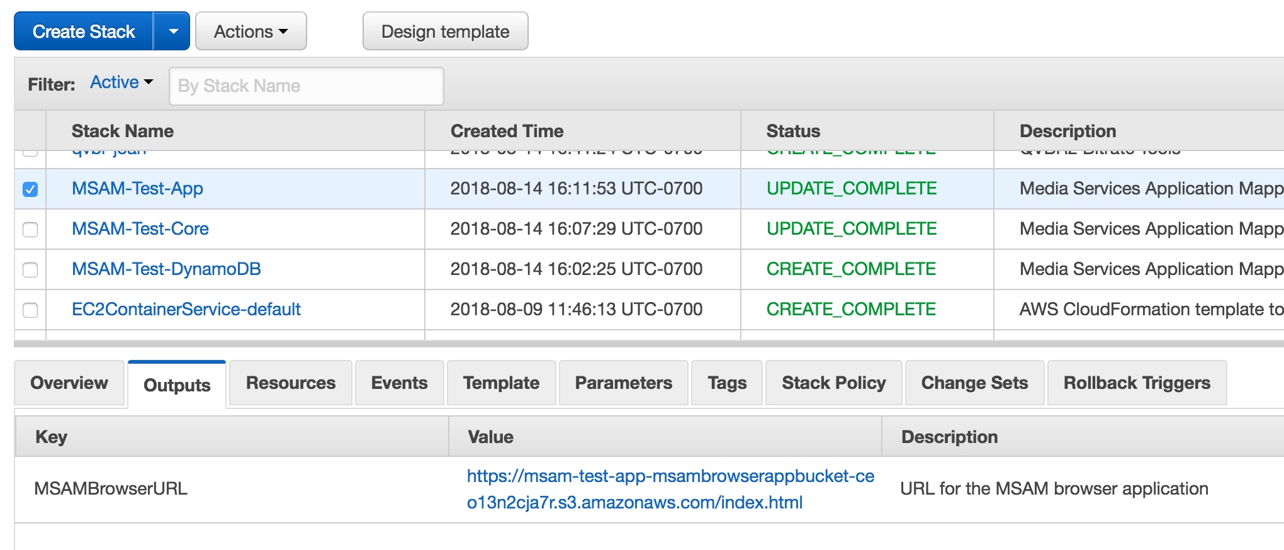Click CREATE_COMPLETE status of MSAM-Test-DynamoDB
1284x550 pixels.
851,269
